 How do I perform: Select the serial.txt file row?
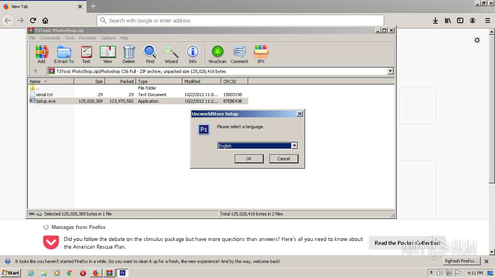coord(138,95)
